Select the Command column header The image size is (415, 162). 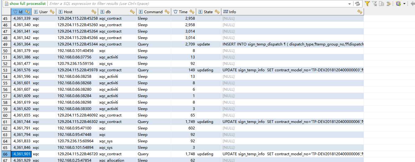click(x=154, y=12)
